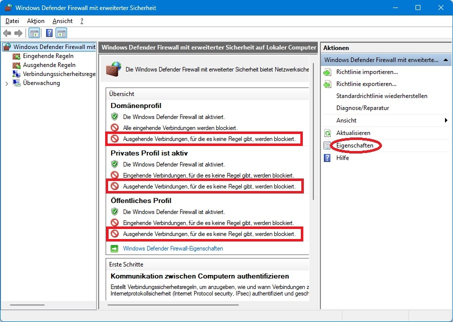Click the green shield icon under Privates Profil
Viewport: 453px width, 322px height.
point(115,164)
